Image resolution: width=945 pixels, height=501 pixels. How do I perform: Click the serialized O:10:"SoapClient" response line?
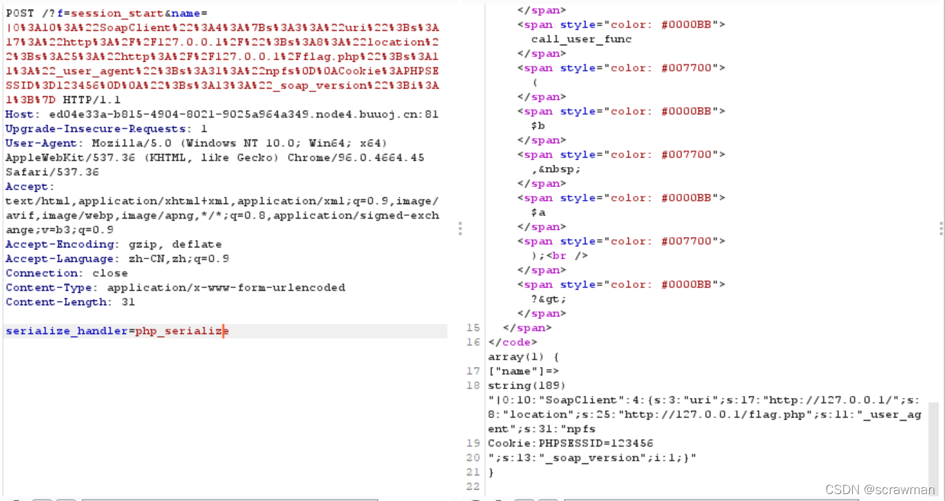coord(704,399)
